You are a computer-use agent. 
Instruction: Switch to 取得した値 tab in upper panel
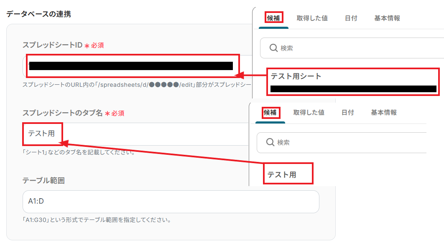pyautogui.click(x=312, y=18)
